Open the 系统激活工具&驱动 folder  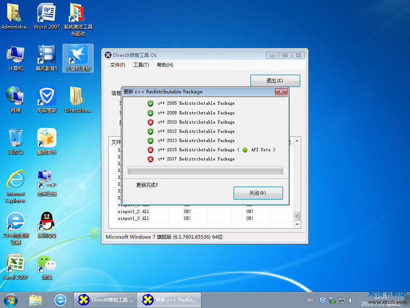click(78, 20)
